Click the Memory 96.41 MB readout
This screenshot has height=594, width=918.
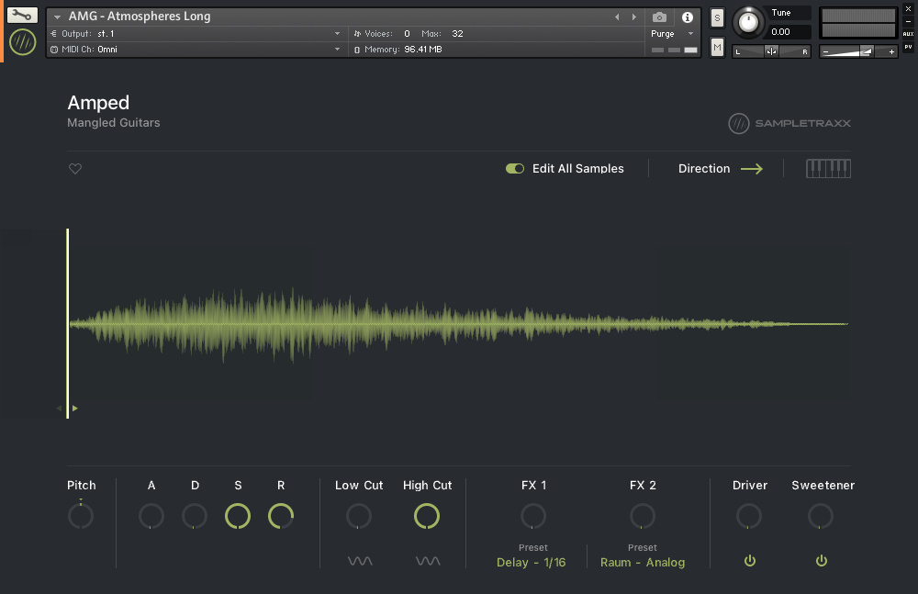(397, 50)
